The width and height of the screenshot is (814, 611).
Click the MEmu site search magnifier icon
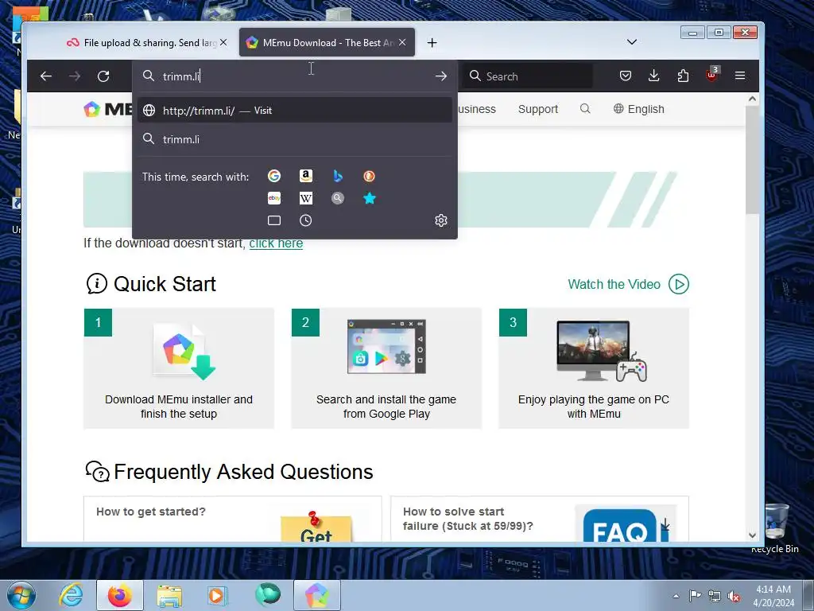click(x=585, y=108)
